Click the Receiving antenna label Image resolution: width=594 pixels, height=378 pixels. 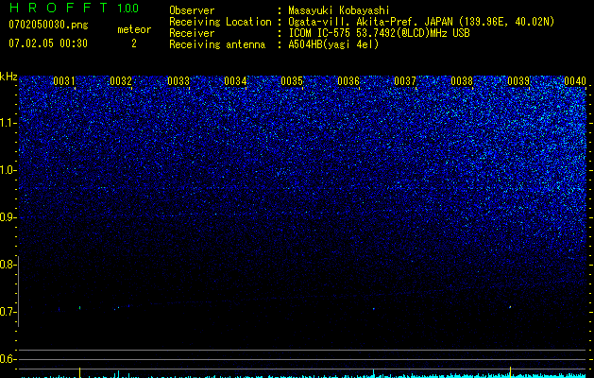click(217, 44)
